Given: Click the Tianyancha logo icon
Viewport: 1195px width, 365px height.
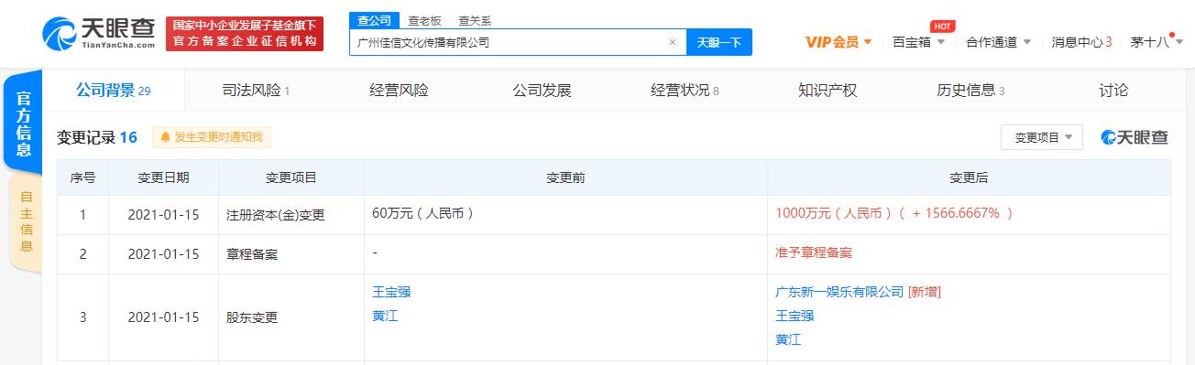Looking at the screenshot, I should [59, 34].
